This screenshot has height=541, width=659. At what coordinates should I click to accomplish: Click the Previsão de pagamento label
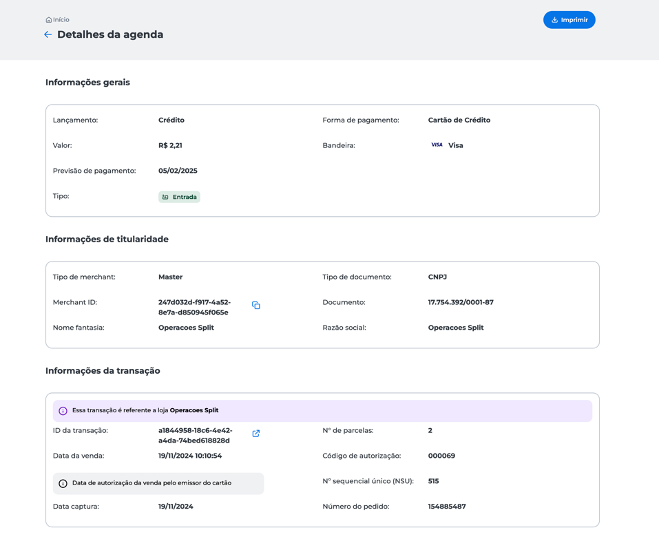94,171
